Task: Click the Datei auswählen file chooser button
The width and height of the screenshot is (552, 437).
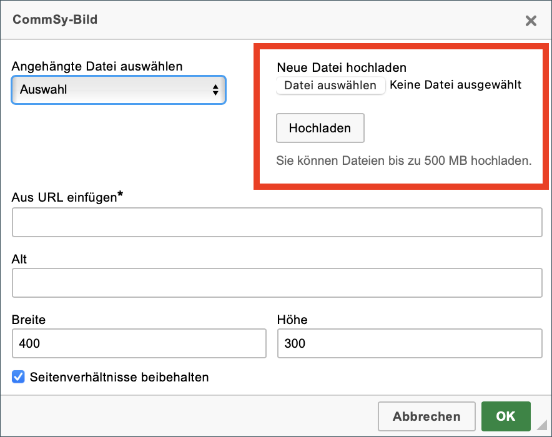Action: pos(330,85)
